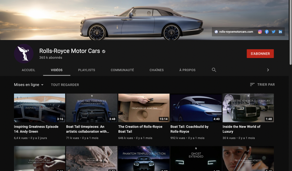Click TOUT REGARDER to play all
Image resolution: width=292 pixels, height=171 pixels.
(65, 85)
